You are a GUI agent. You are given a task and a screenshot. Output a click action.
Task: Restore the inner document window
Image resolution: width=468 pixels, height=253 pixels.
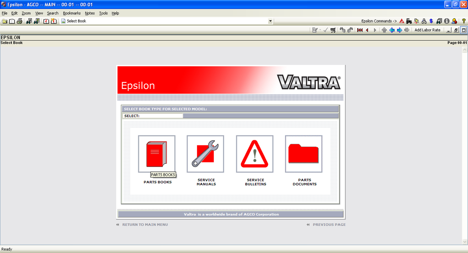456,30
